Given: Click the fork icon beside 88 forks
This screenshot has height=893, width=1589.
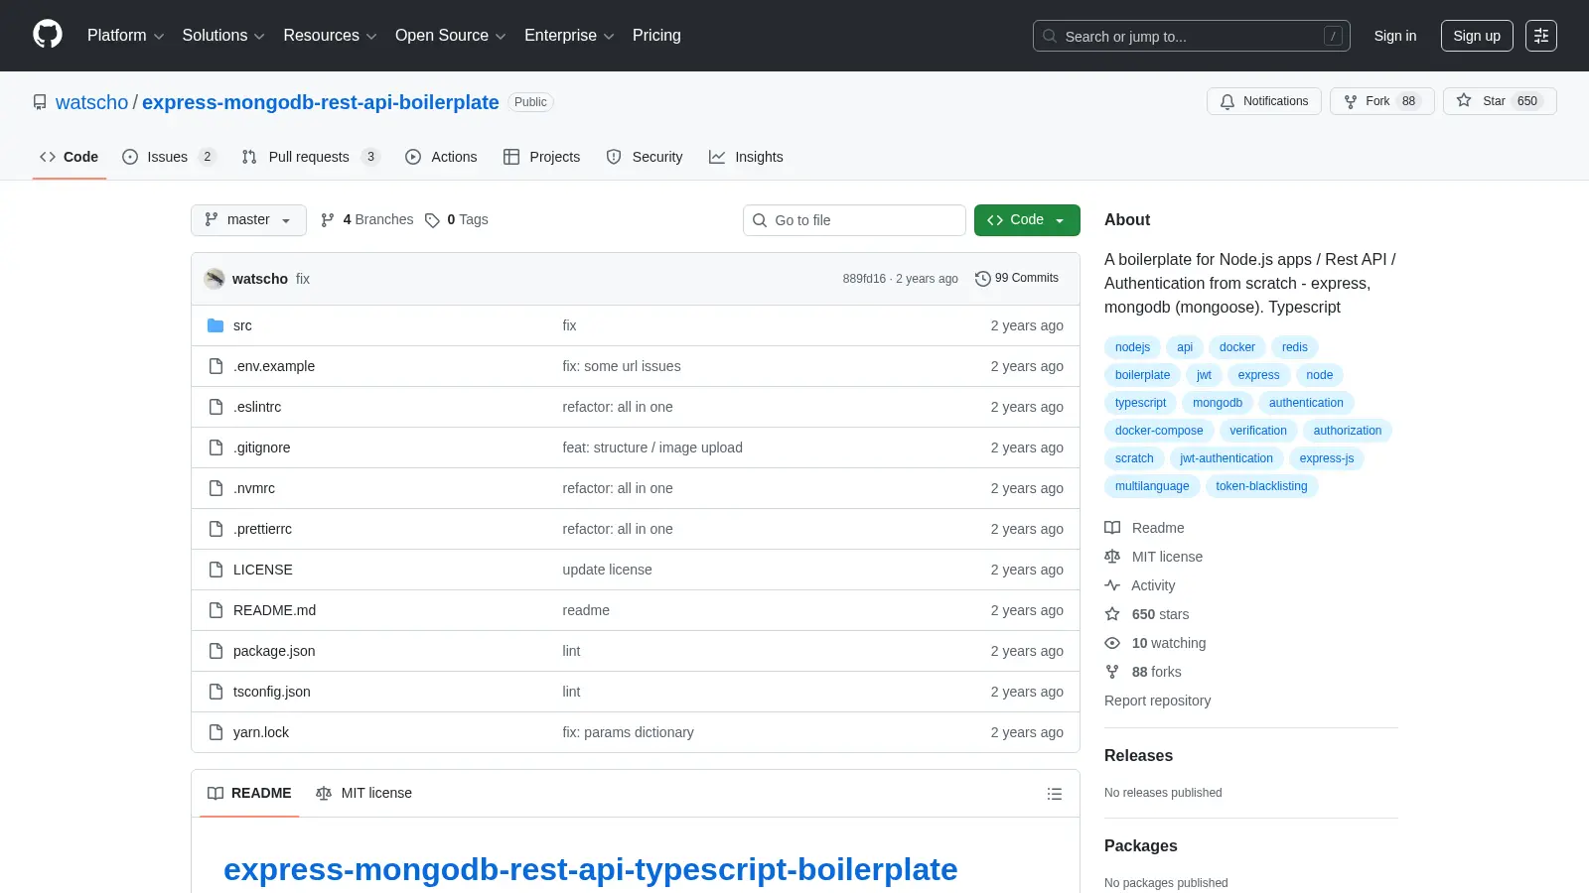Looking at the screenshot, I should pyautogui.click(x=1112, y=672).
